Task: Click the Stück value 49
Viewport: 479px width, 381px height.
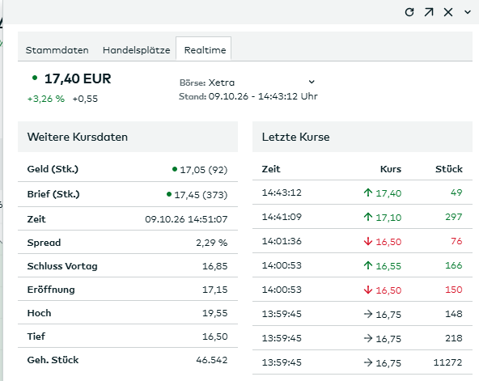Action: point(456,193)
